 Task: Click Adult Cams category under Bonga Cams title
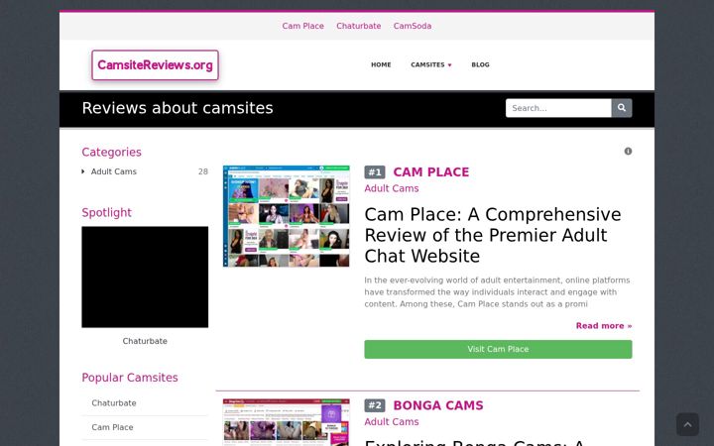(x=391, y=422)
